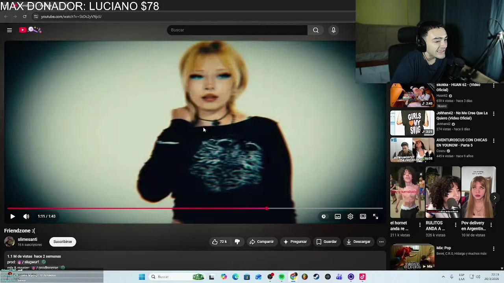Open Johhan42 No Me Cree thumbnail

click(x=412, y=123)
